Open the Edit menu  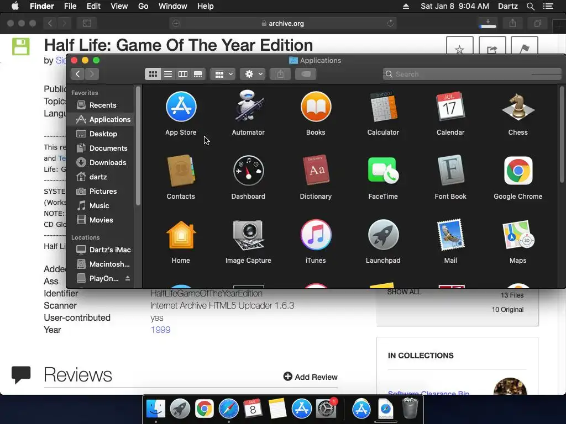click(93, 6)
